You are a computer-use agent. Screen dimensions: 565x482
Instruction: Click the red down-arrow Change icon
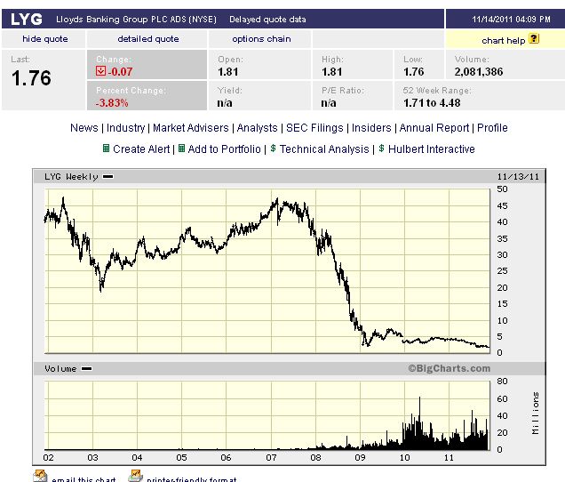click(x=101, y=71)
